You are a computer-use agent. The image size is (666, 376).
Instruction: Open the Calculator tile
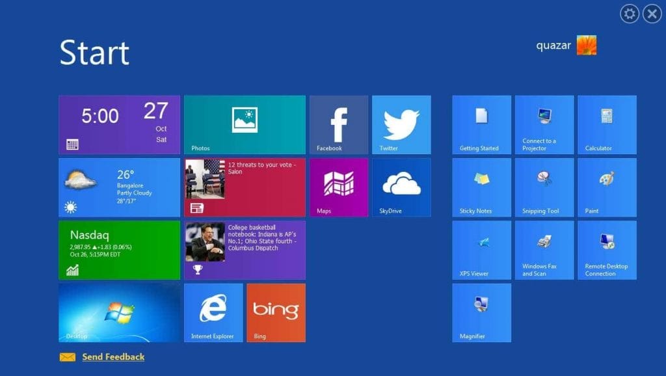pyautogui.click(x=607, y=125)
